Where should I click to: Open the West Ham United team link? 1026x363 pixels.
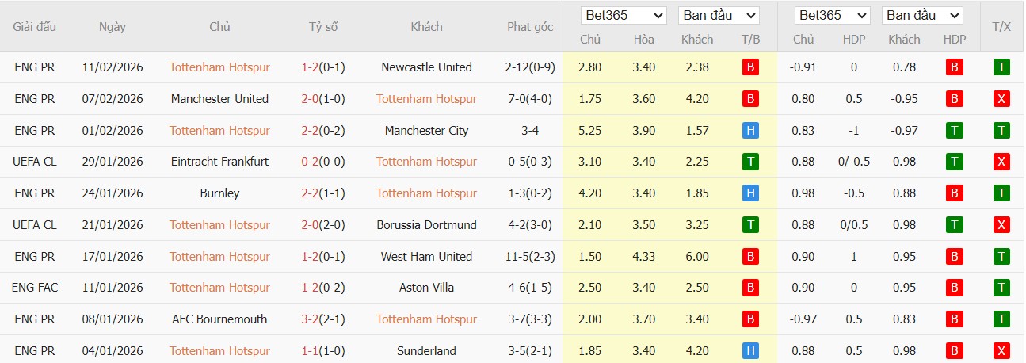(x=426, y=257)
